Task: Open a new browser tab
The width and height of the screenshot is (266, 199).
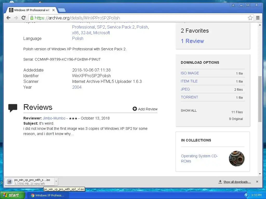Action: 62,10
